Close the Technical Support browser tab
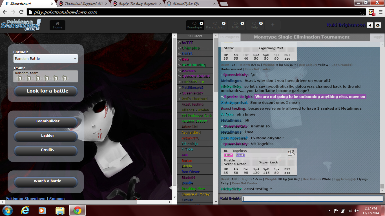 107,4
